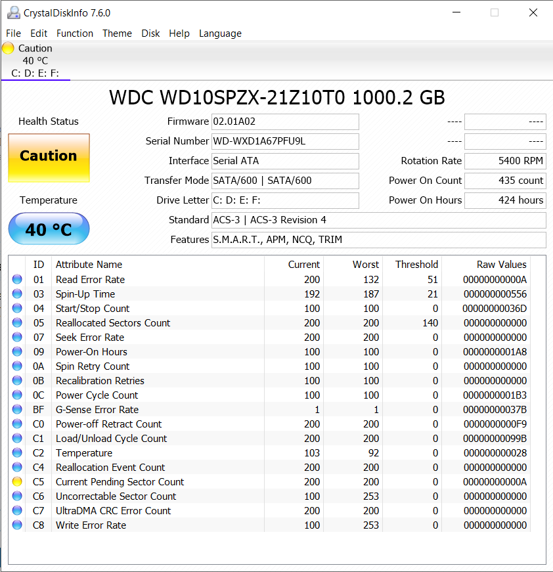
Task: Click the yellow Caution health status button
Action: pyautogui.click(x=49, y=158)
